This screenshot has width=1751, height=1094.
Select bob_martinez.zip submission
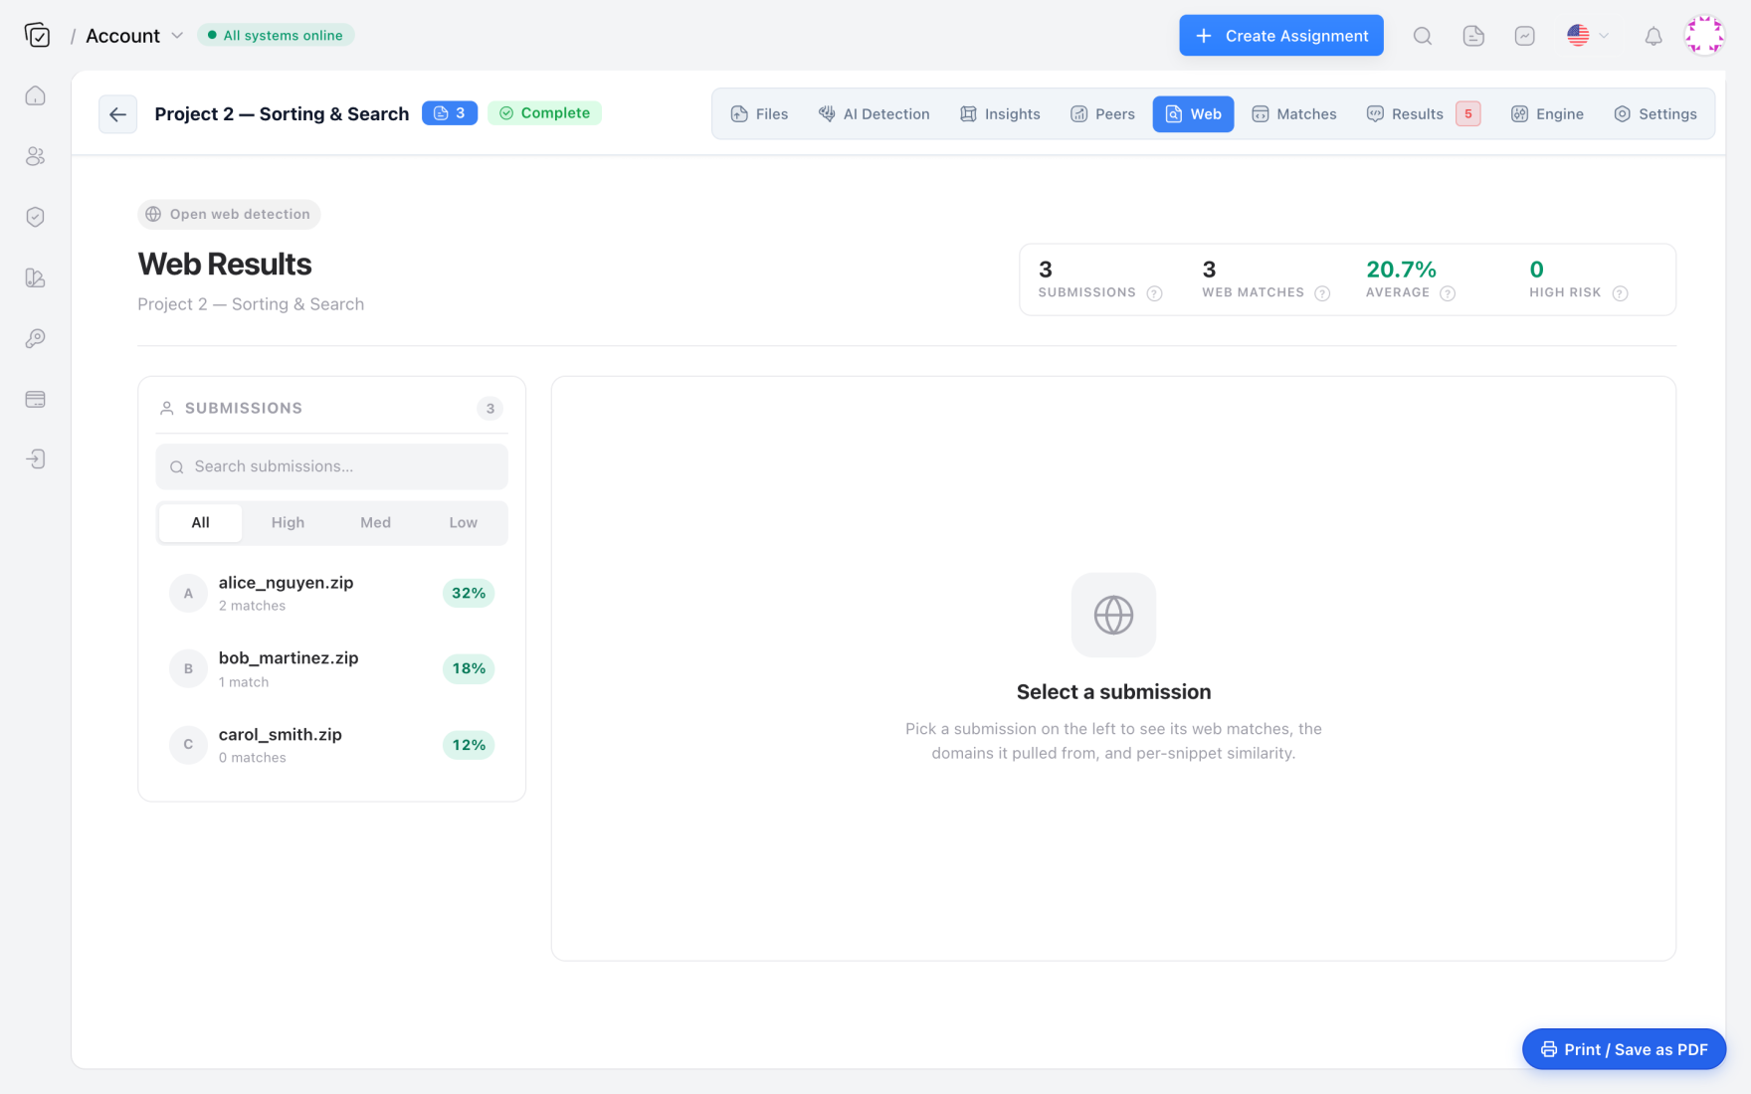pyautogui.click(x=331, y=669)
